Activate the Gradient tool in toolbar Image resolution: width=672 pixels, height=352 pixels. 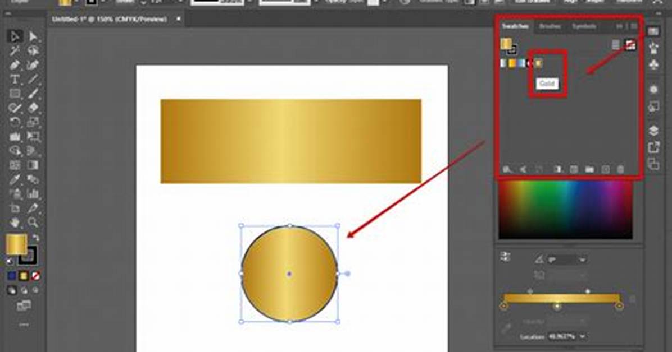(33, 165)
